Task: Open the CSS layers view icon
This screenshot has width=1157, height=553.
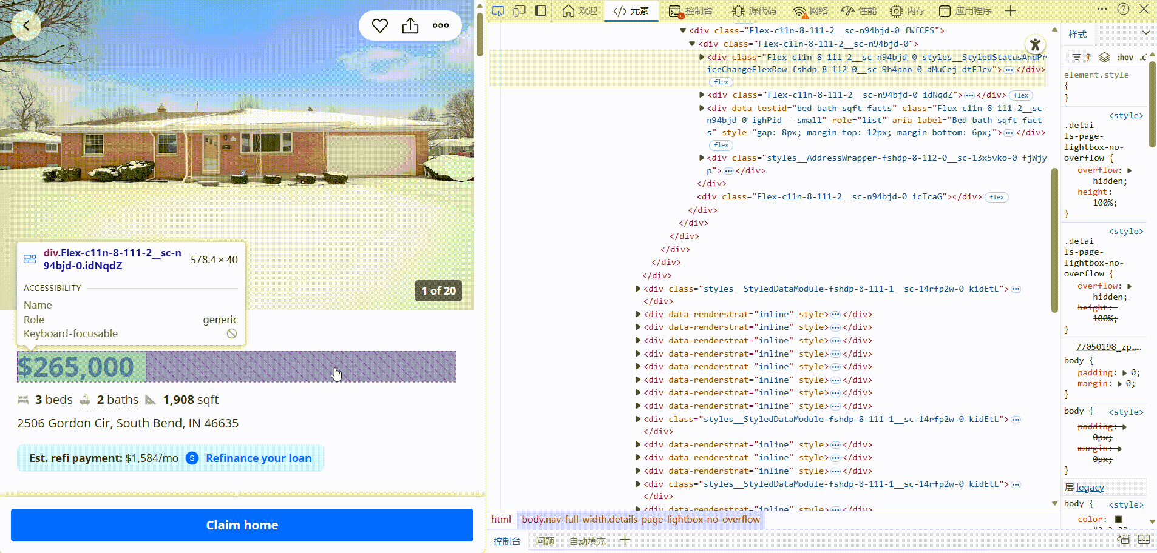Action: pos(1104,57)
